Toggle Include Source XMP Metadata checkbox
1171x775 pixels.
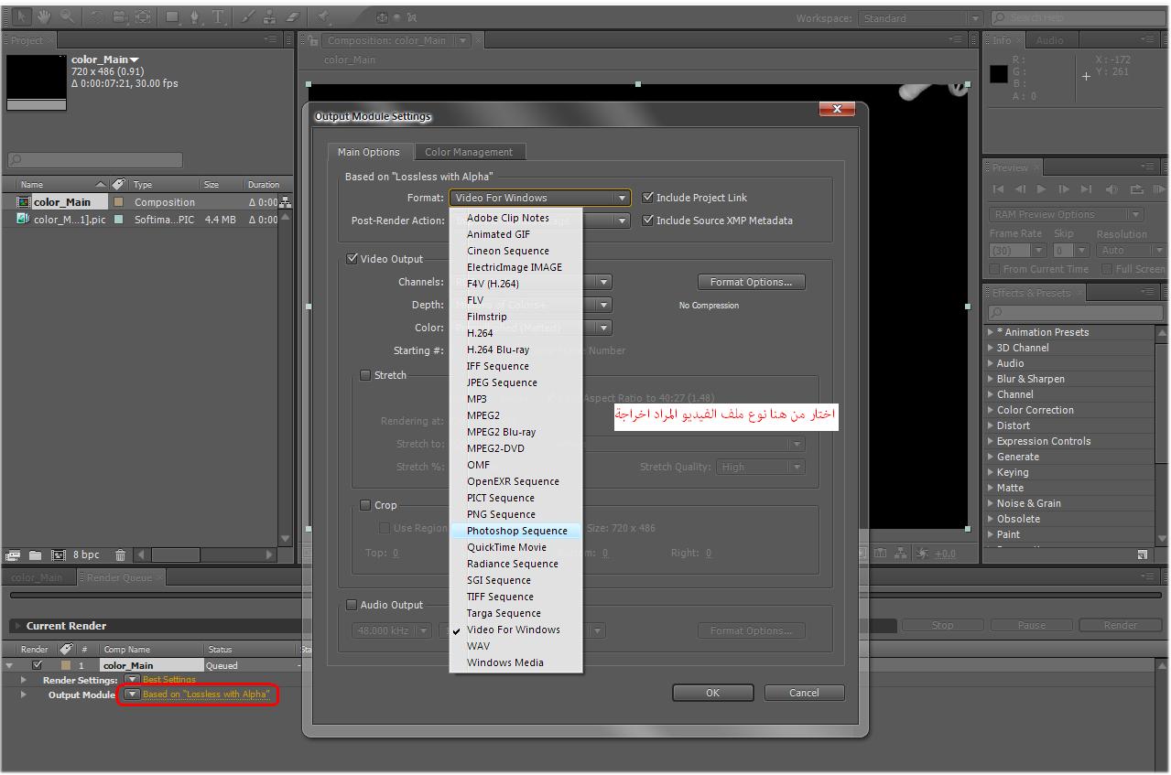(x=648, y=220)
